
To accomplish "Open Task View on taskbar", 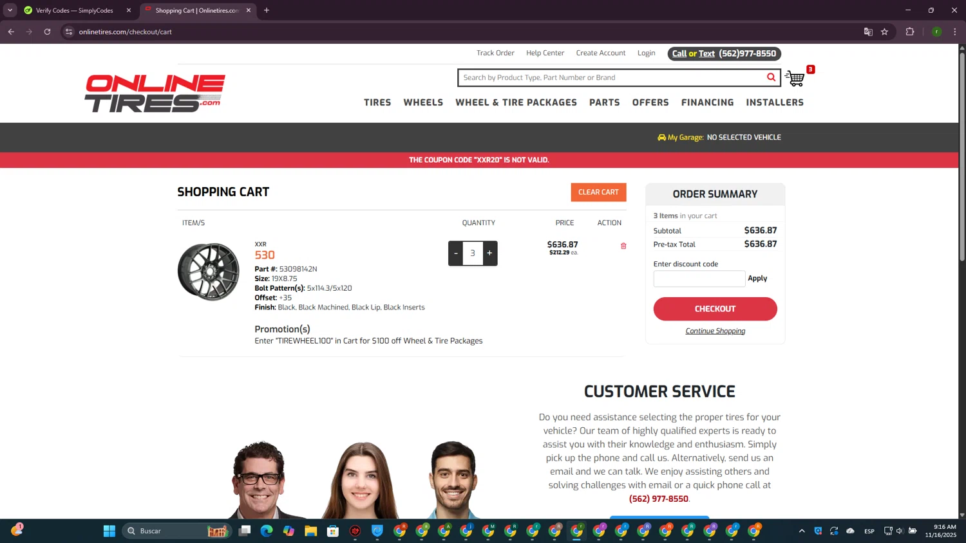I will [x=245, y=531].
